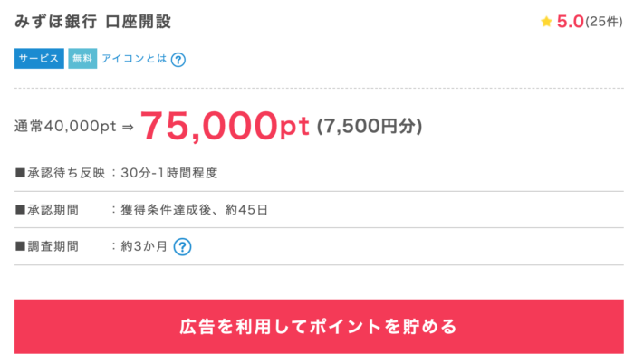Click the 5.0 rating score
The image size is (634, 363).
[x=570, y=22]
